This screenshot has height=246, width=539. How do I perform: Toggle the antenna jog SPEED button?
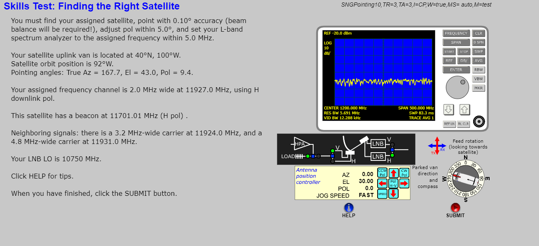pyautogui.click(x=383, y=193)
